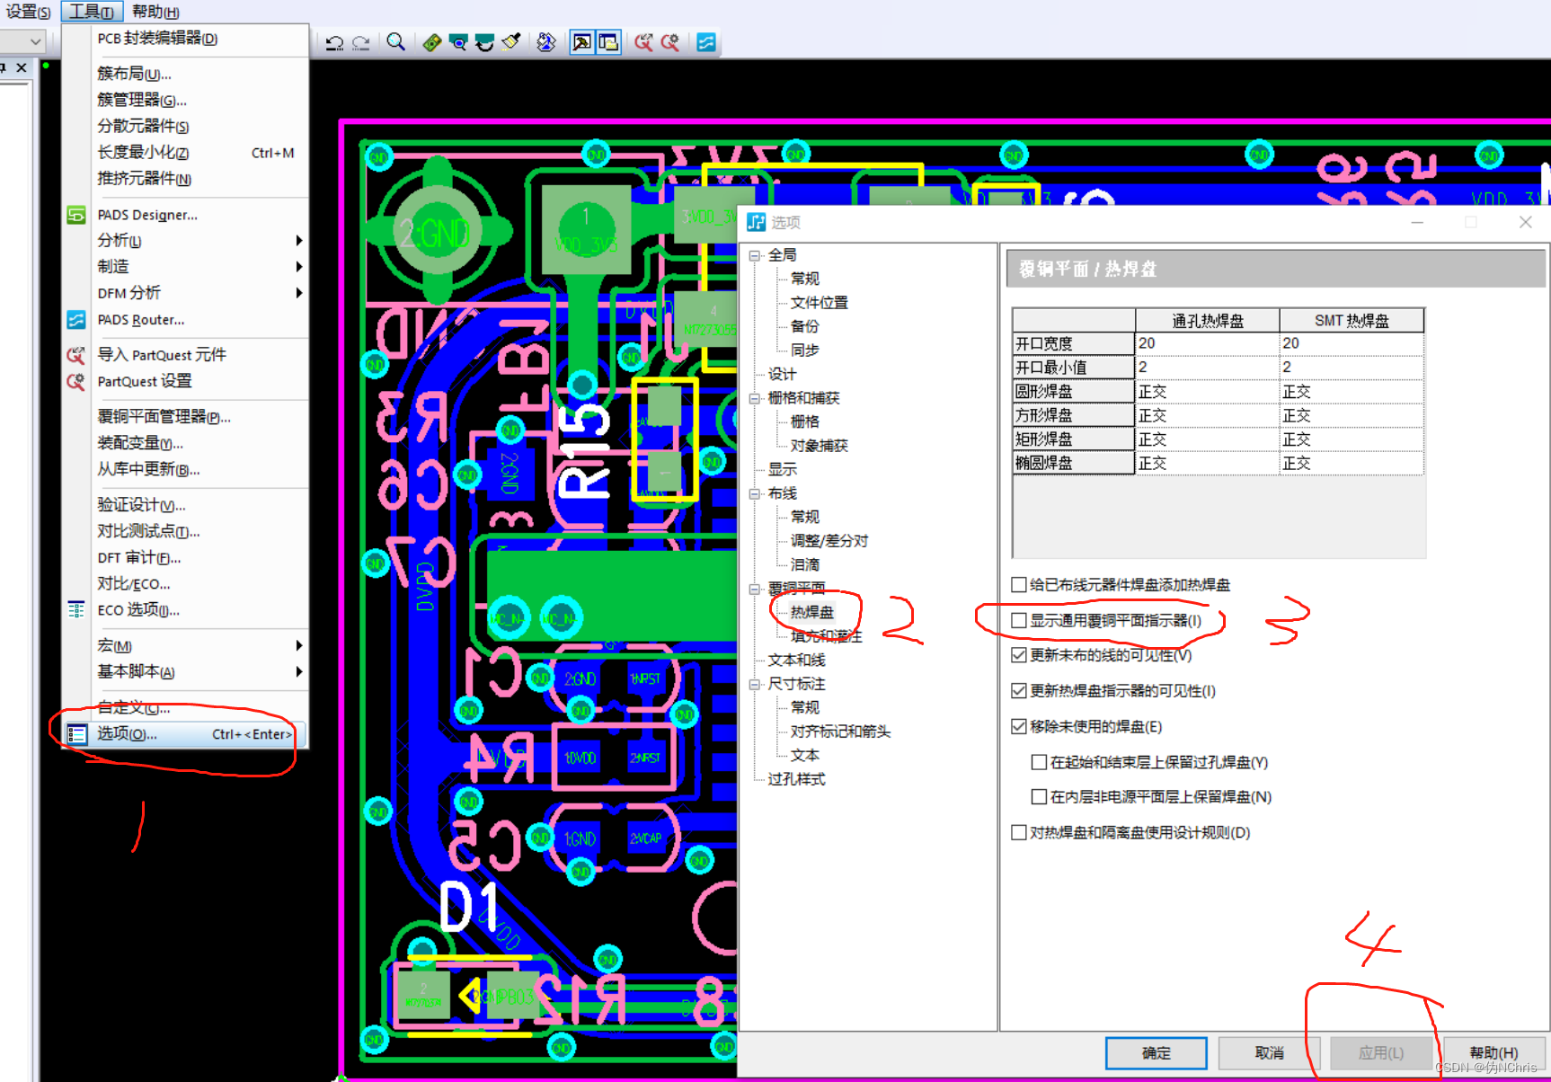Select 覆铜平面管理器 menu entry

[x=185, y=417]
